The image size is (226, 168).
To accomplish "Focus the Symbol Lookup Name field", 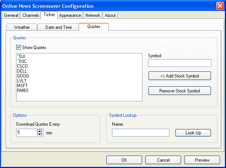I will click(x=141, y=133).
